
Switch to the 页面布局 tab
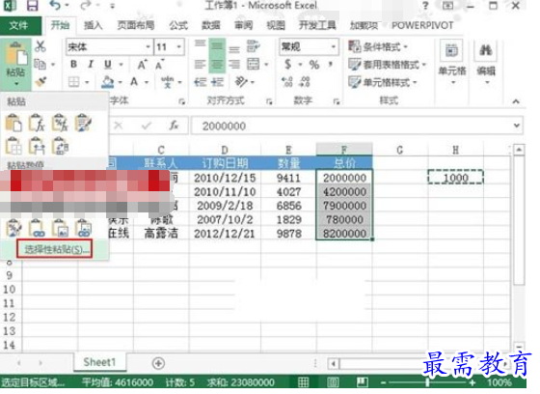point(136,25)
